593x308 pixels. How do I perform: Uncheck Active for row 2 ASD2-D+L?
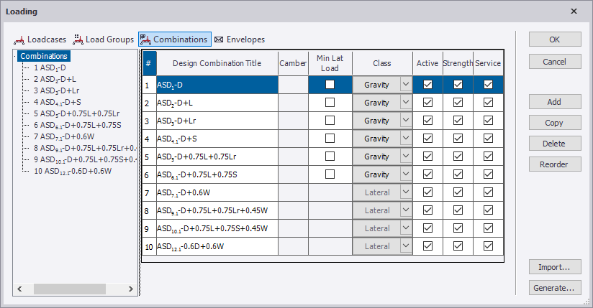[427, 103]
